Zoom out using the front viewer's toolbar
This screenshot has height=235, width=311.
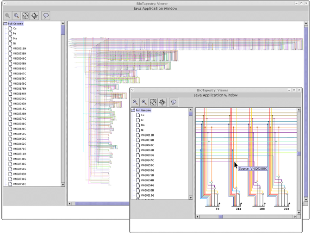[x=135, y=102]
